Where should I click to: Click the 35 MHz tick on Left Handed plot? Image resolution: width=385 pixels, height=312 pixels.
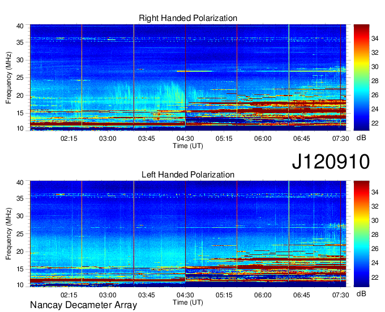tap(20, 198)
